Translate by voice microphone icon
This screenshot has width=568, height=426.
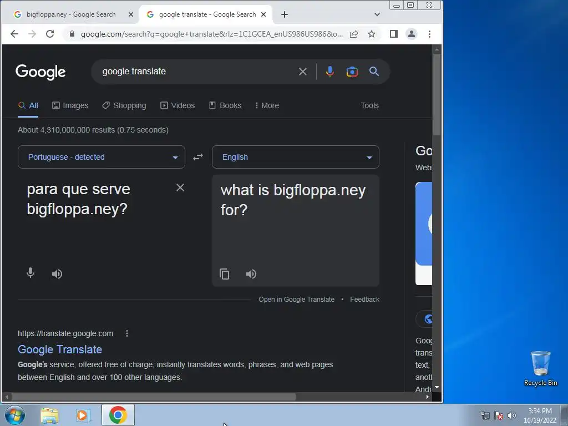[x=31, y=273]
